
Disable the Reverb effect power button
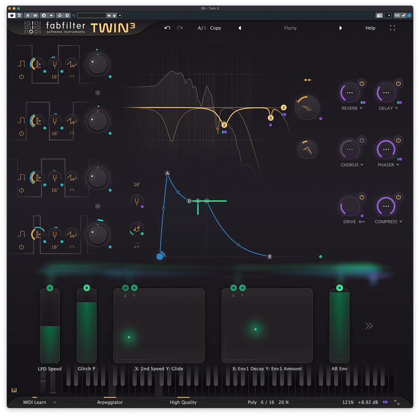tap(362, 83)
